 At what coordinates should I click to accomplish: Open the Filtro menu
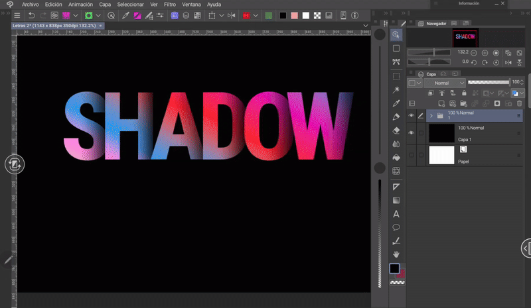tap(170, 4)
